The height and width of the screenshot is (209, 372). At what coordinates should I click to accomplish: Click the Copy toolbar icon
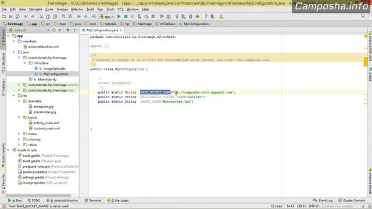48,16
